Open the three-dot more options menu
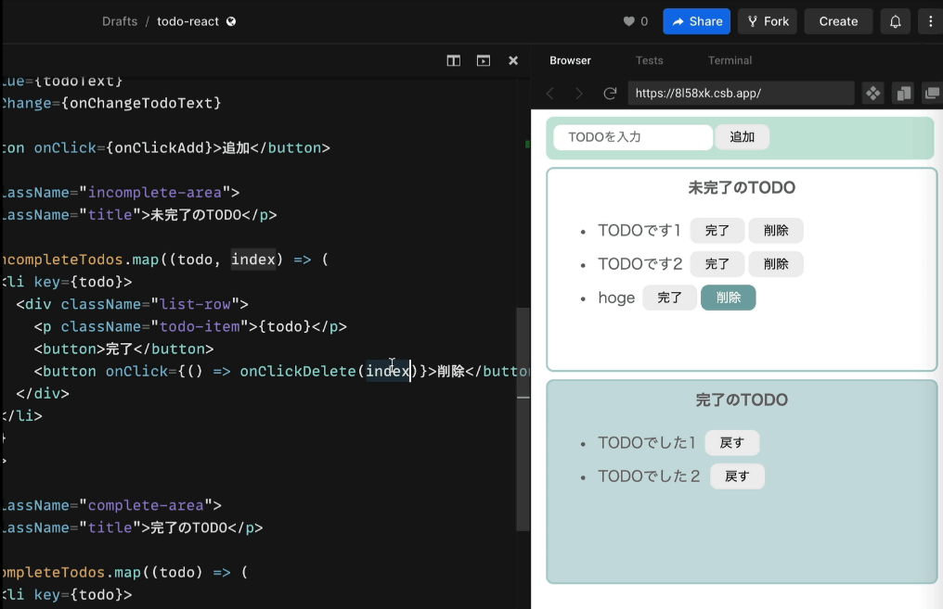943x609 pixels. [930, 21]
